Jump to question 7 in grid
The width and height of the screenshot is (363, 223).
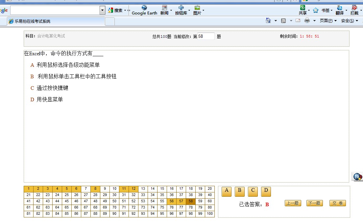point(86,189)
